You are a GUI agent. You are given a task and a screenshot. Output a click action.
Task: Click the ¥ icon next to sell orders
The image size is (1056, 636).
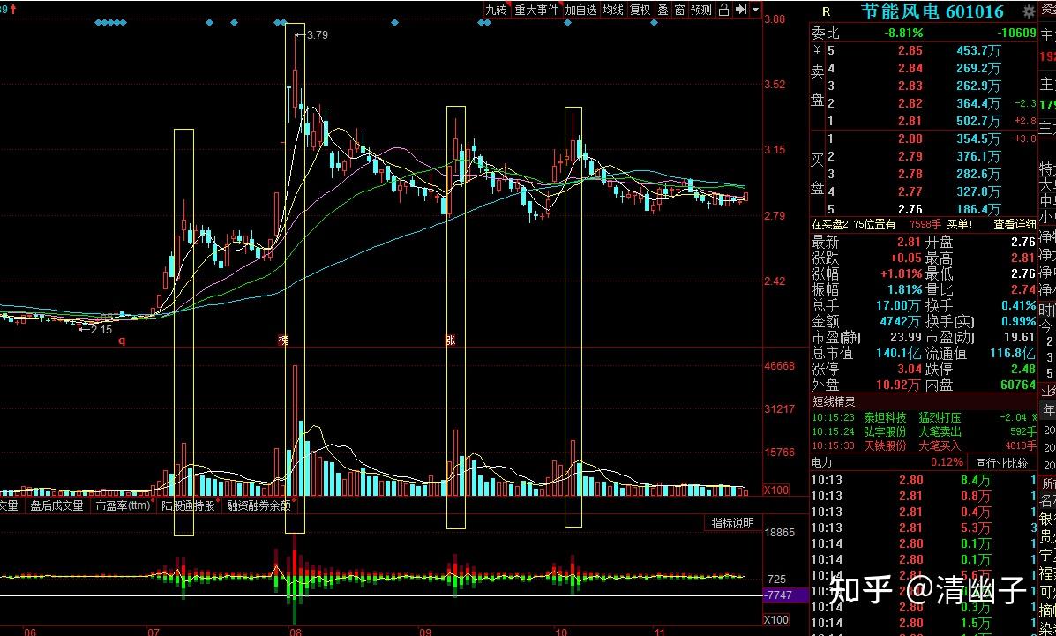pyautogui.click(x=817, y=50)
